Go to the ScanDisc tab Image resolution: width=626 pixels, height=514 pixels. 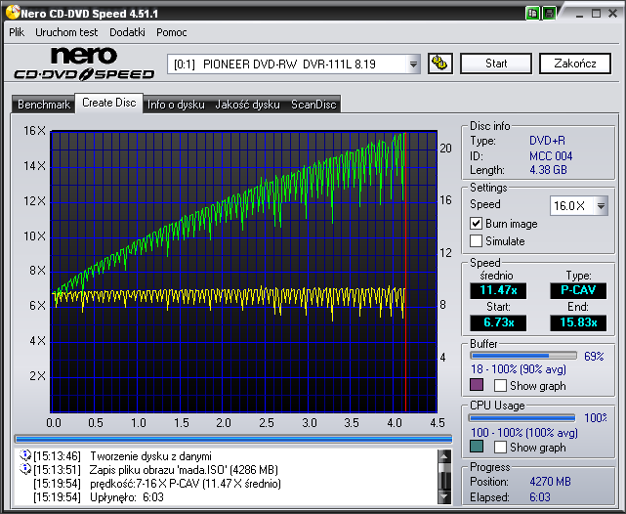point(313,105)
